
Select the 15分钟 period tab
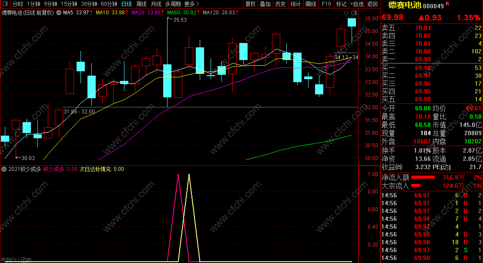[69, 4]
